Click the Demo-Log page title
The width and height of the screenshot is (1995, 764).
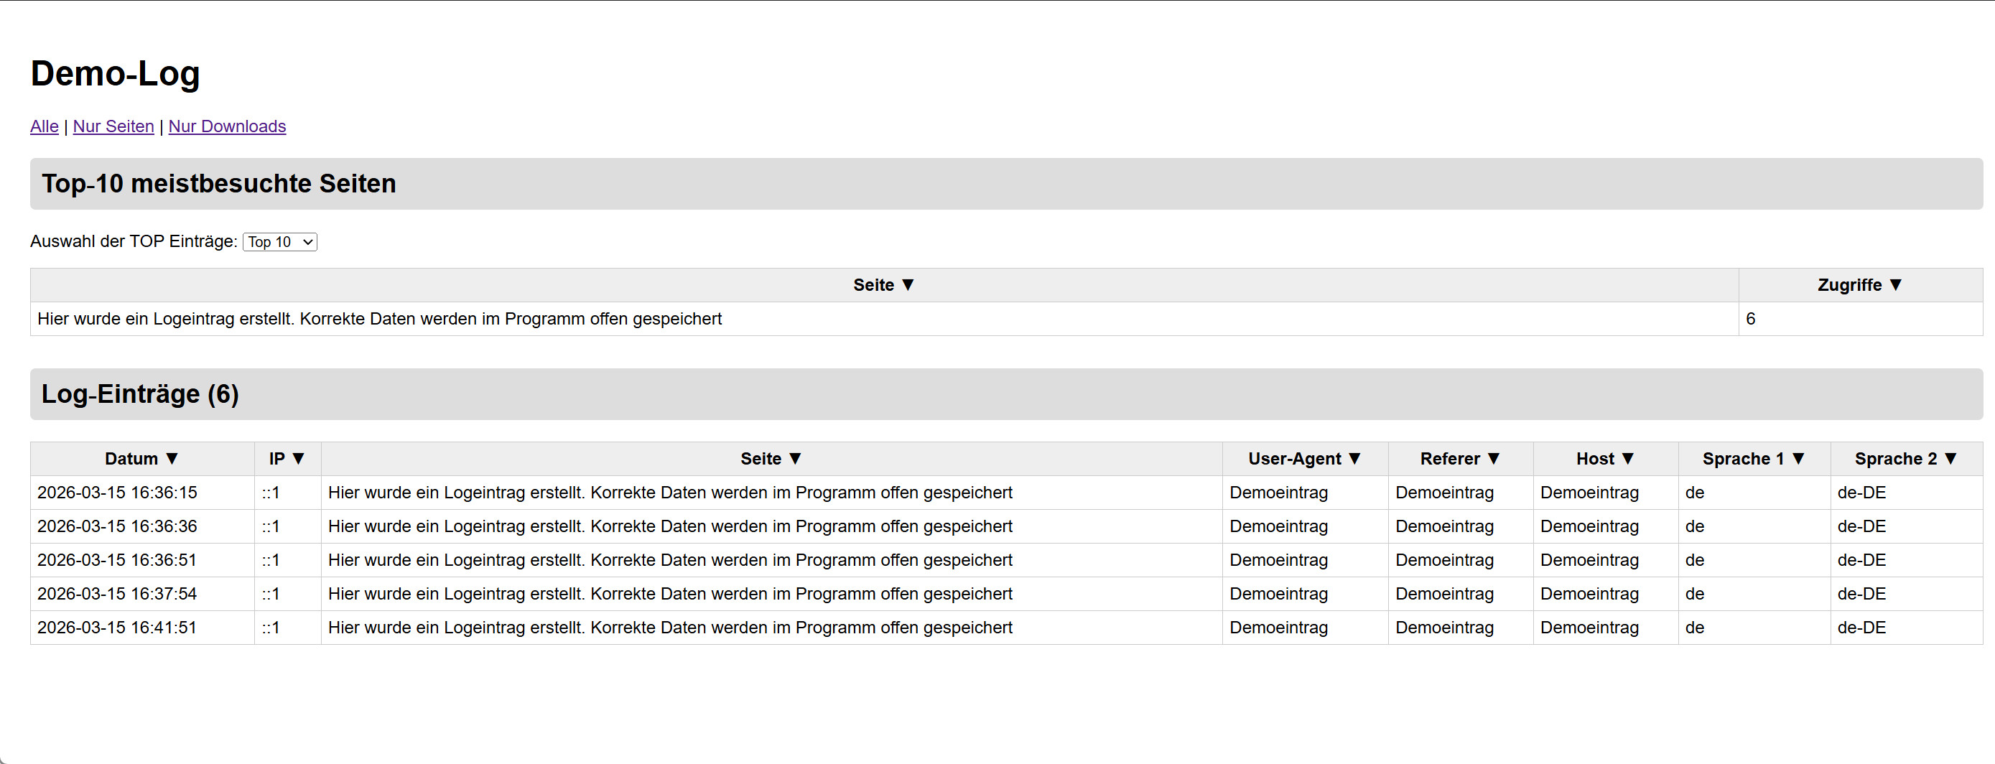(116, 73)
